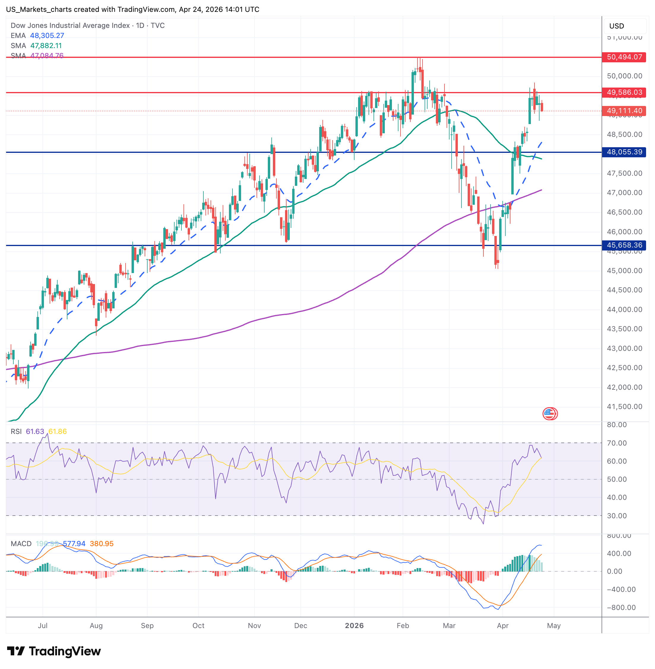Click the RSI indicator legend label
Screen dimensions: 655x669
point(16,431)
